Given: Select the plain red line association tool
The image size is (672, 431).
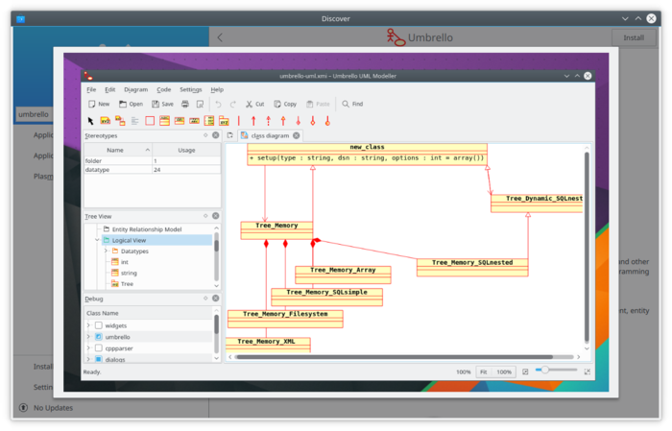Looking at the screenshot, I should point(239,121).
